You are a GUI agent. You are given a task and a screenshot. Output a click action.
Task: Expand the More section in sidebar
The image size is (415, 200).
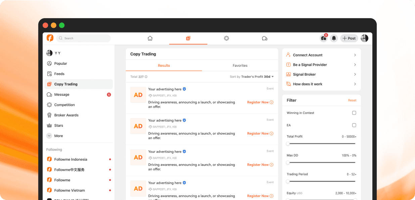pos(58,136)
